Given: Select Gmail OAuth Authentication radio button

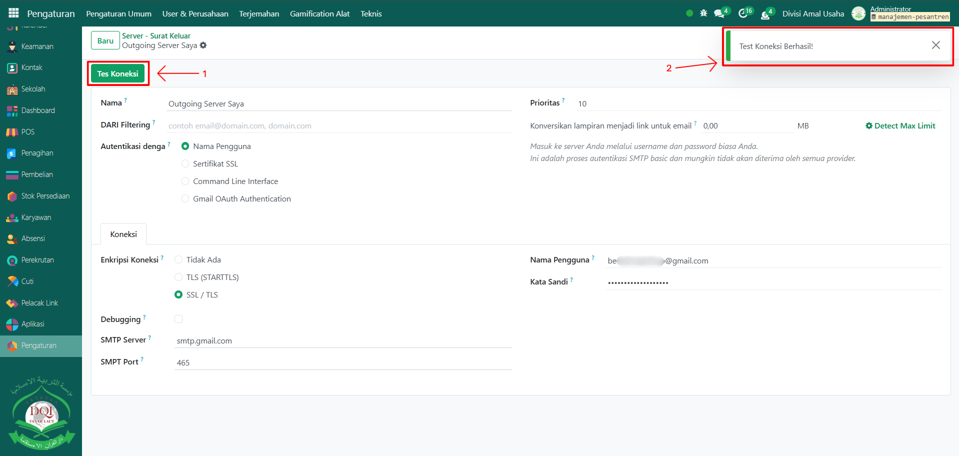Looking at the screenshot, I should point(185,199).
